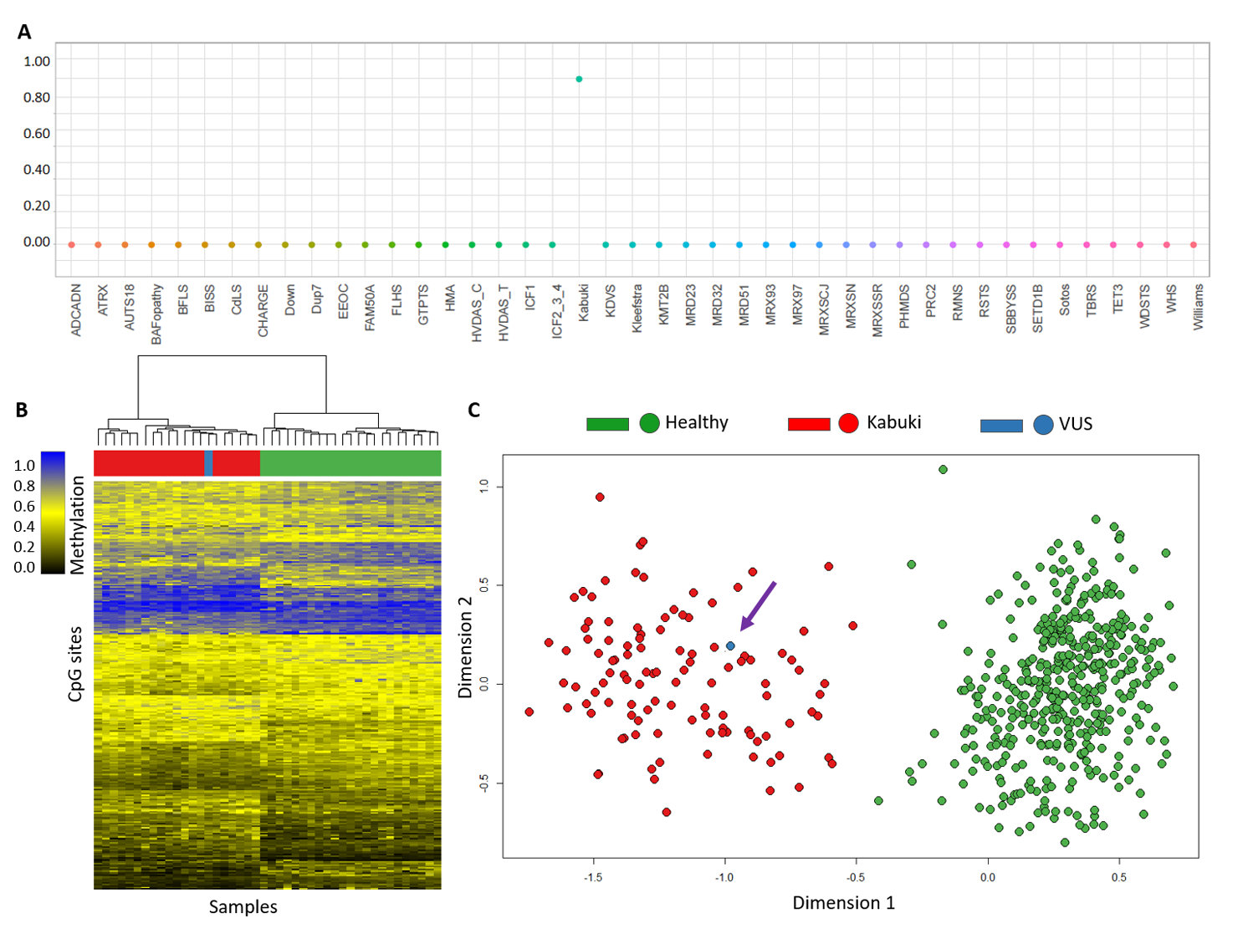Image resolution: width=1248 pixels, height=949 pixels.
Task: Click the "FAM50A" axis label
Action: click(x=370, y=308)
